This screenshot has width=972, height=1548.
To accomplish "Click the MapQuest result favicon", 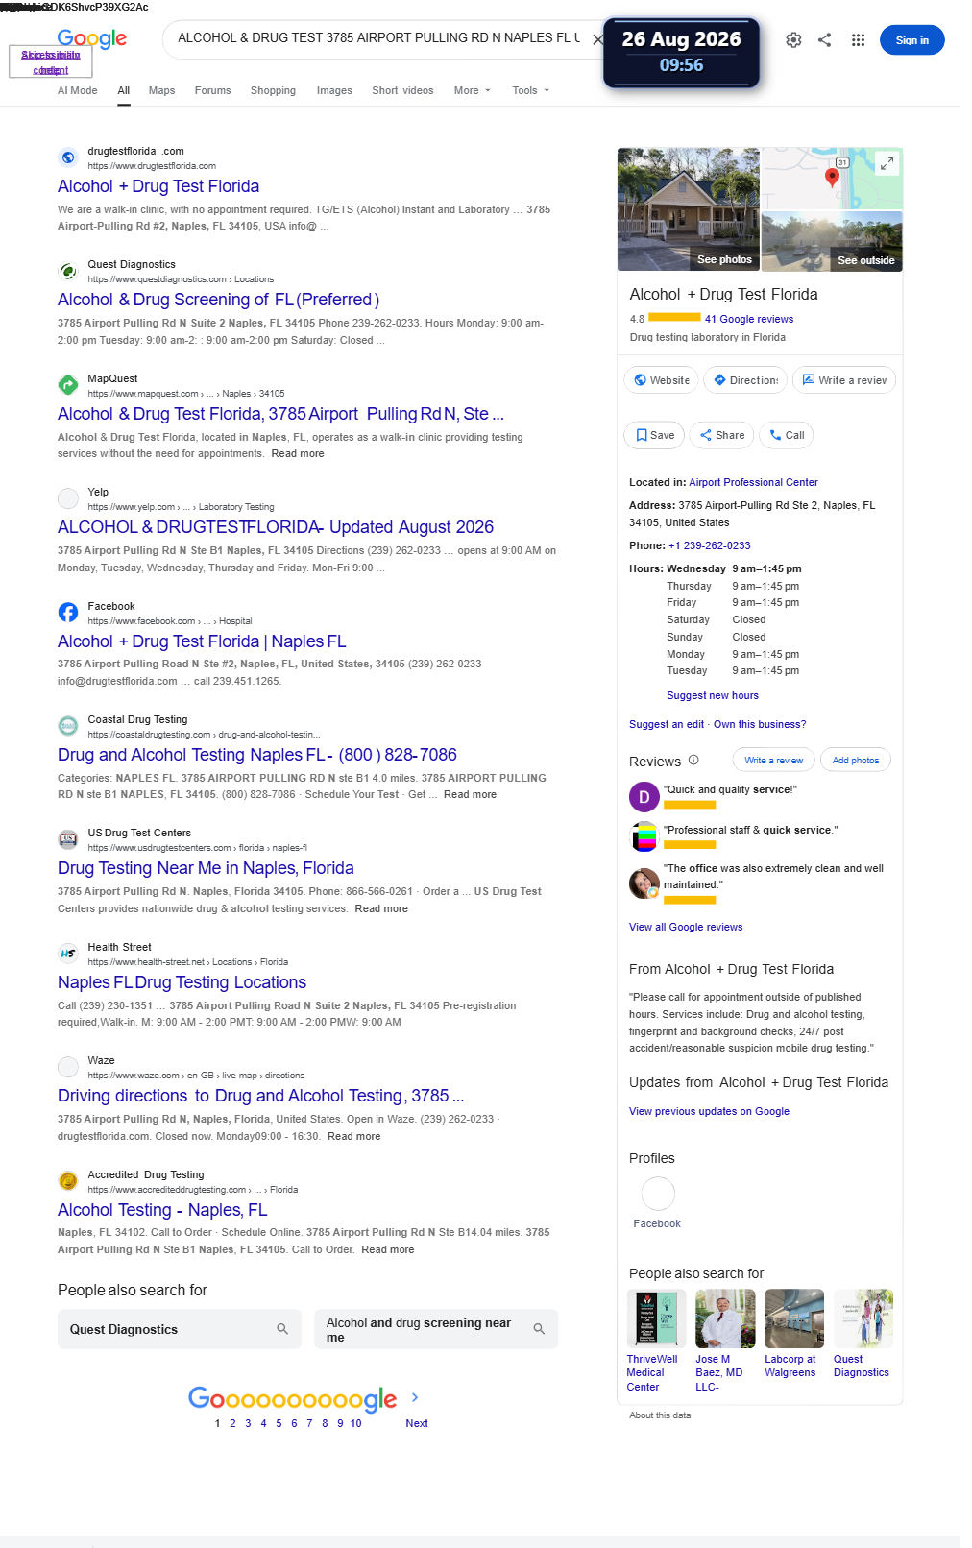I will coord(68,385).
